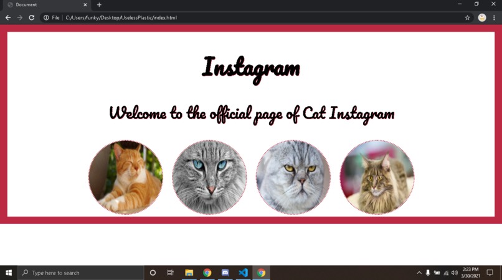Open a new tab with plus button
Screen dimensions: 502x280
pyautogui.click(x=99, y=5)
